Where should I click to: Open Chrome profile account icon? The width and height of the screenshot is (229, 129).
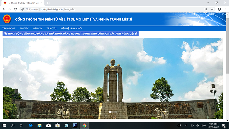click(x=219, y=9)
